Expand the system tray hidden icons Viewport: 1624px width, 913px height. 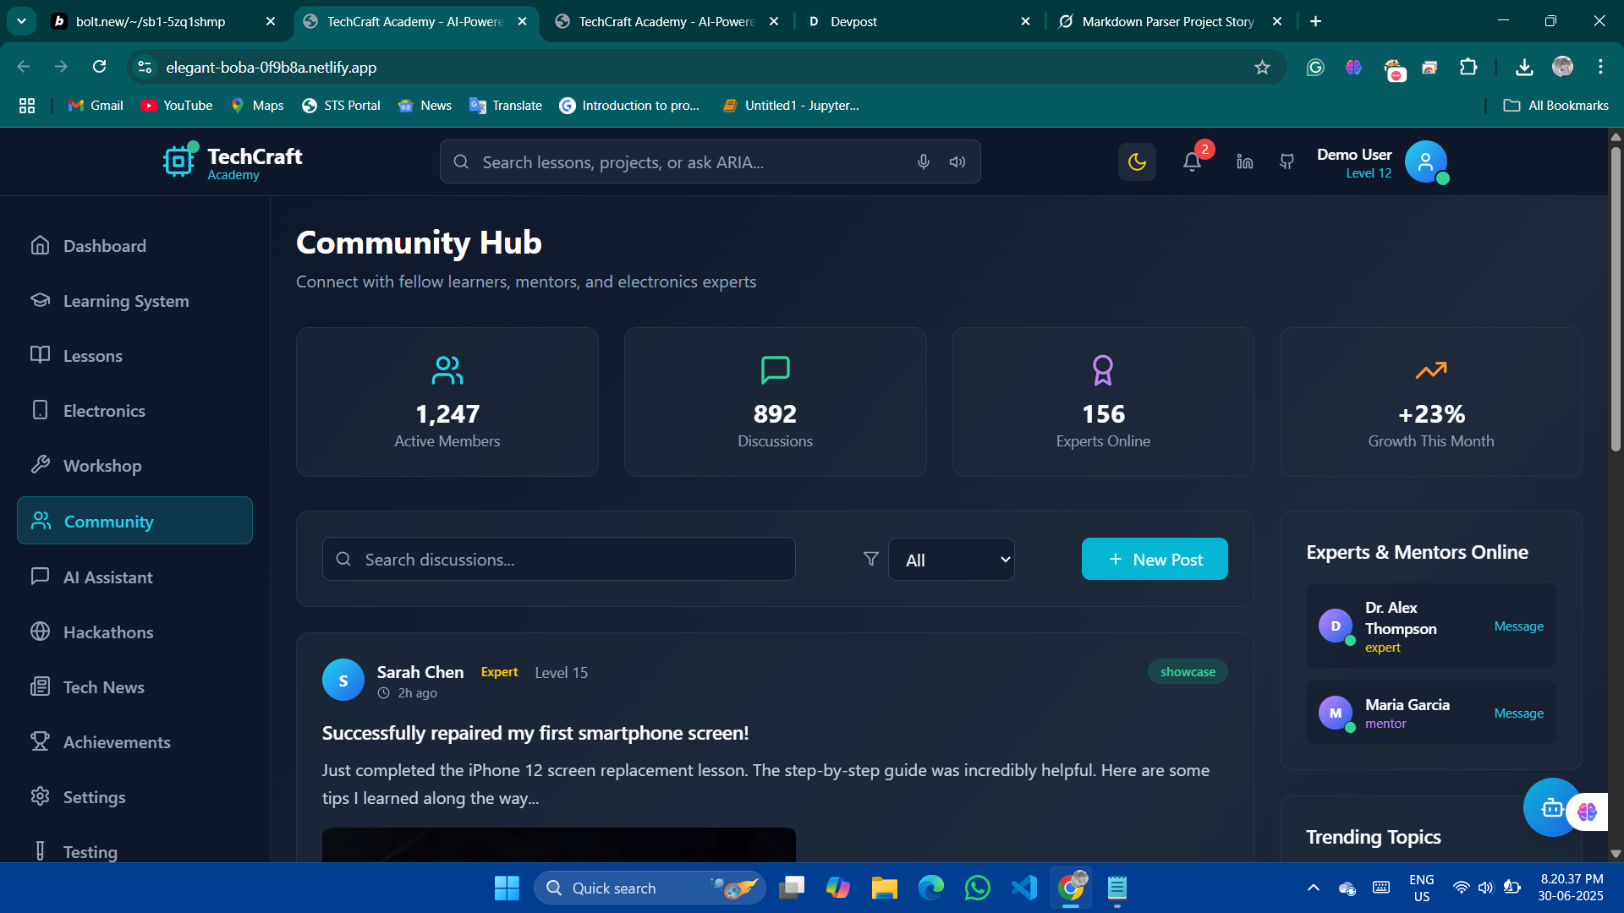(x=1313, y=888)
